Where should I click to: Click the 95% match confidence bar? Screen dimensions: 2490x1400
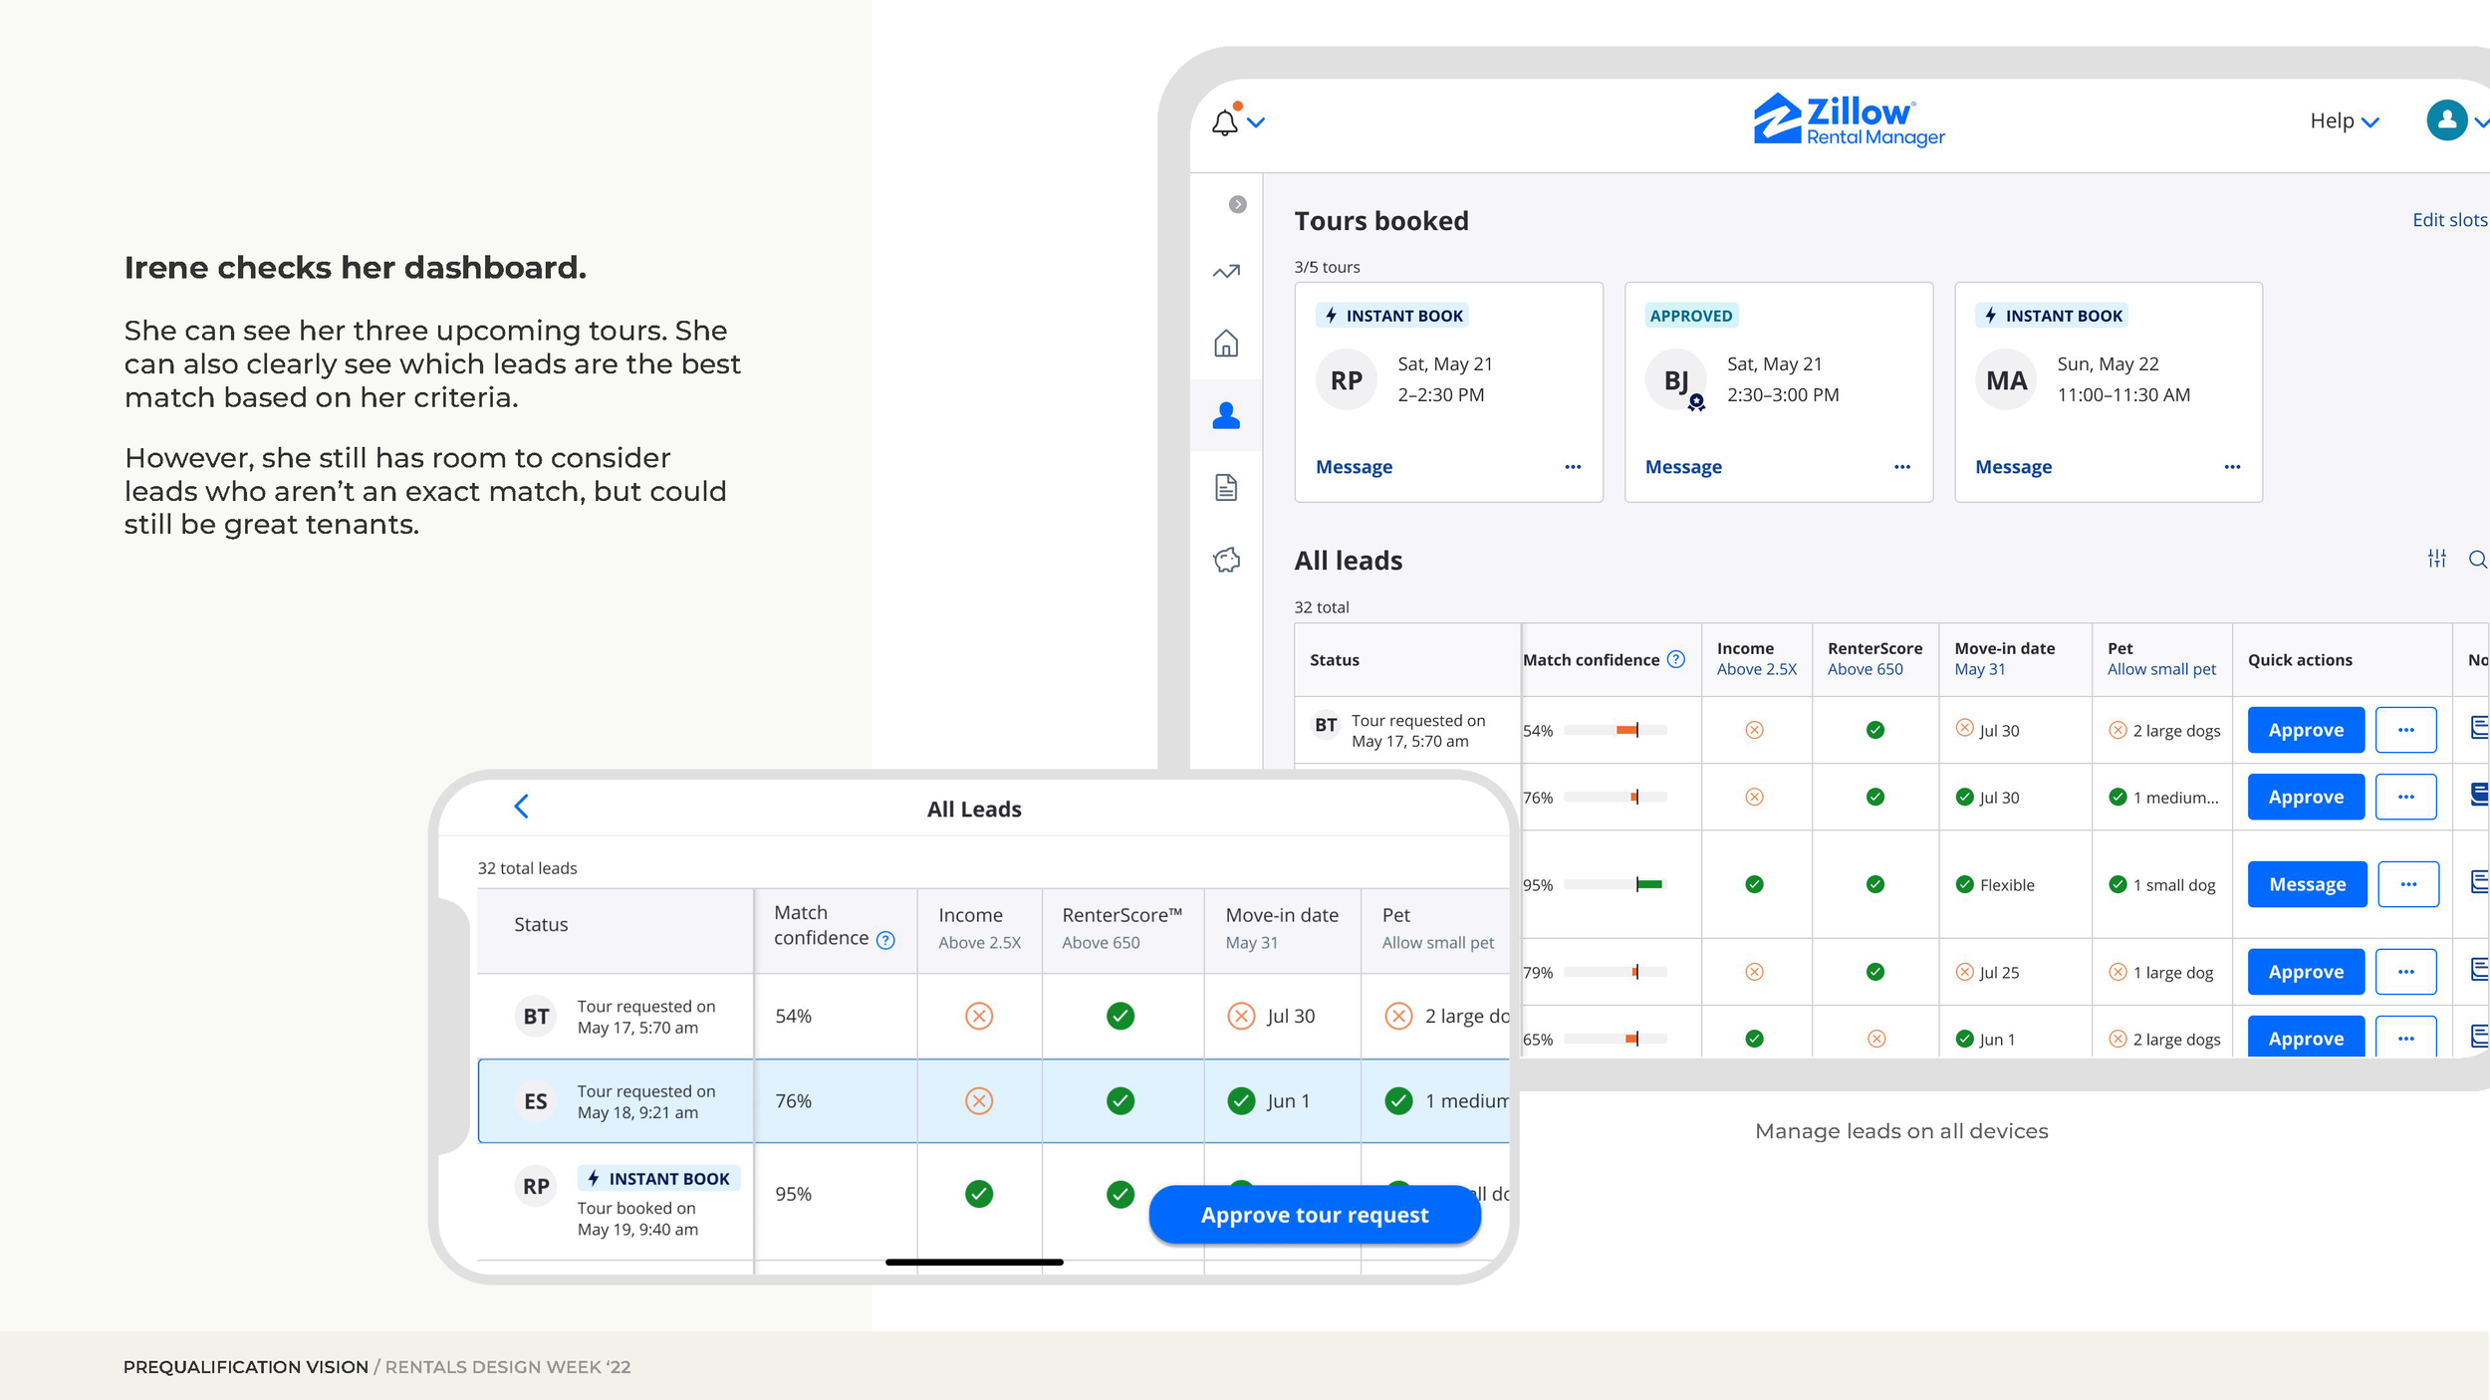click(1615, 884)
